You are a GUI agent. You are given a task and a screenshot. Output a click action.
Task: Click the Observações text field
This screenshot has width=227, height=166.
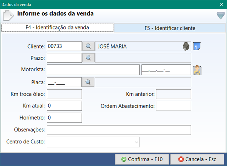(119, 130)
